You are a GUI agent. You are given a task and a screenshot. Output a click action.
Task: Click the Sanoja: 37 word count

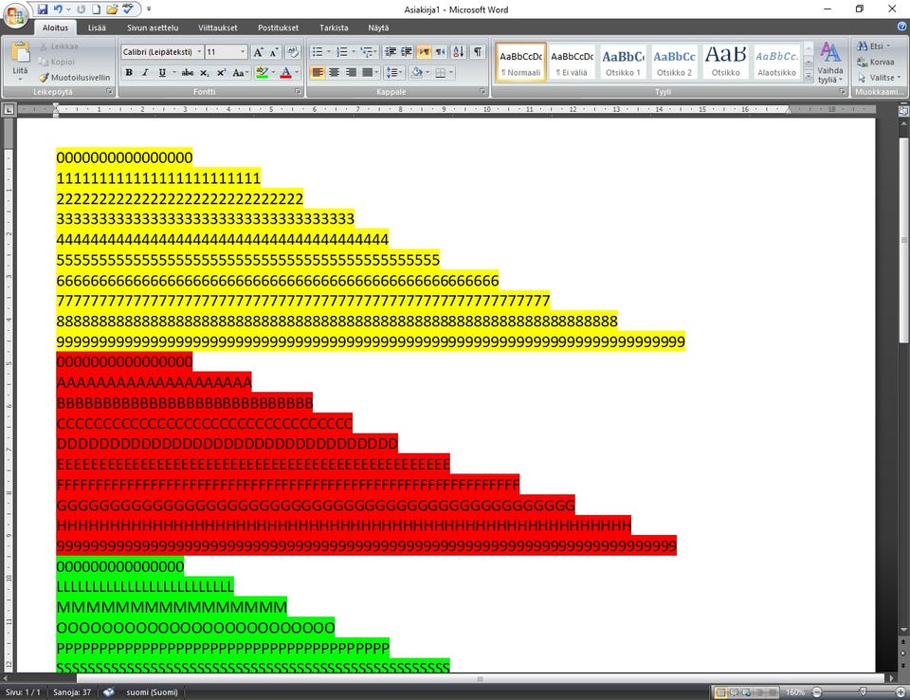[72, 691]
